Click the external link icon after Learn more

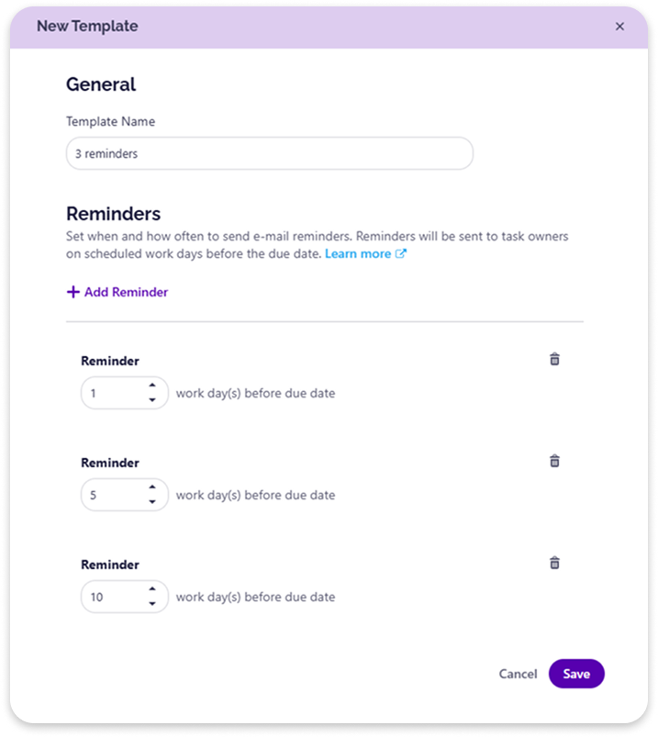pos(400,253)
